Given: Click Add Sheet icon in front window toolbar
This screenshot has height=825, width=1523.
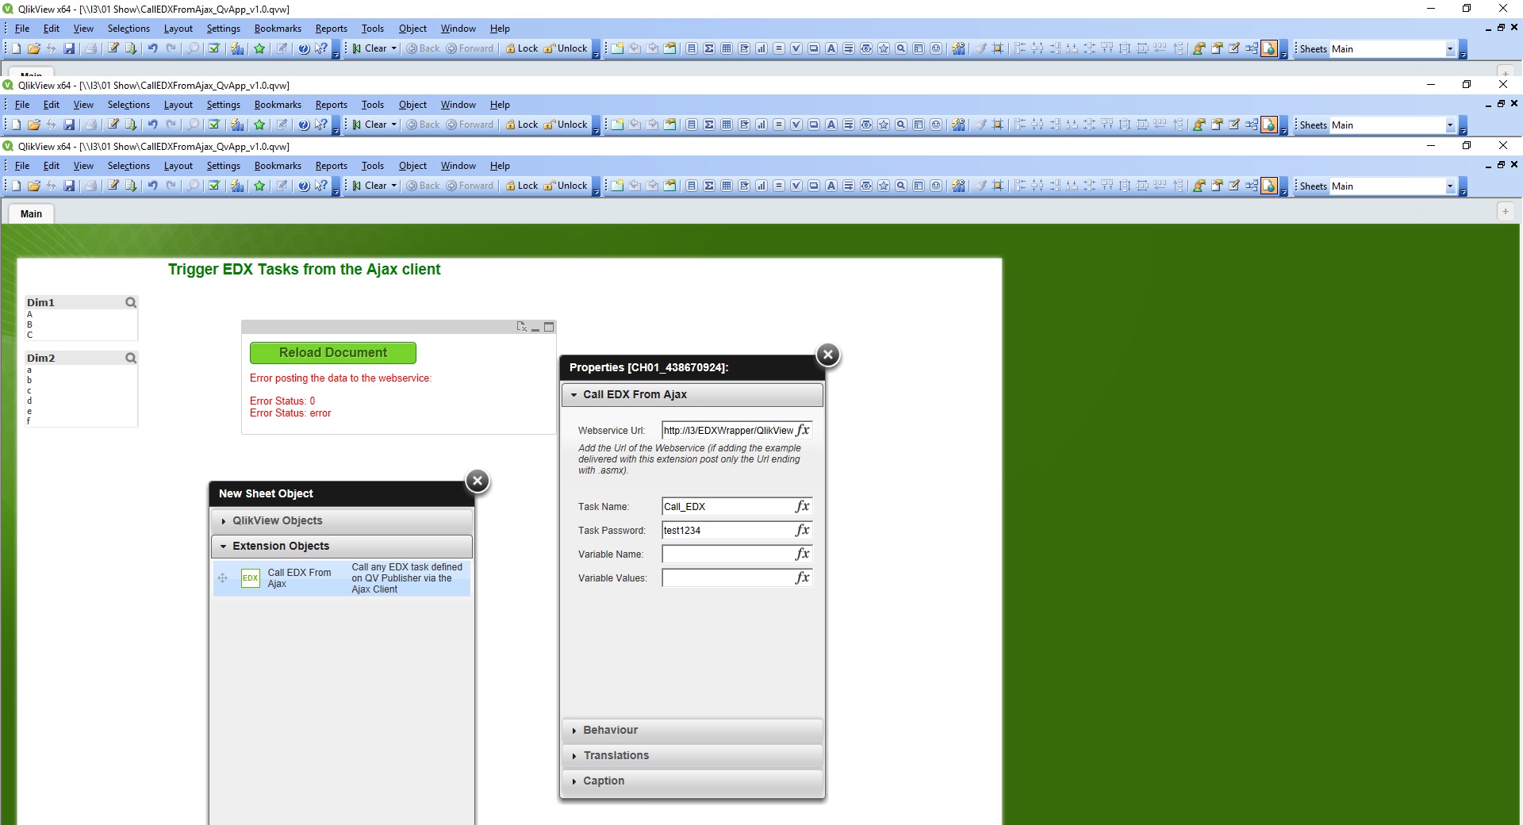Looking at the screenshot, I should (x=617, y=186).
